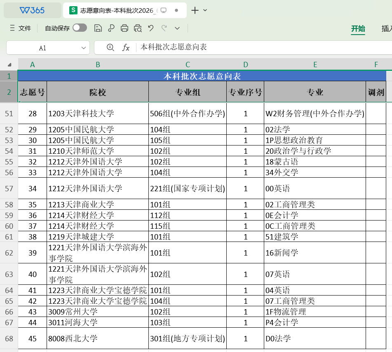
Task: Switch to the 开始 ribbon tab
Action: 358,29
